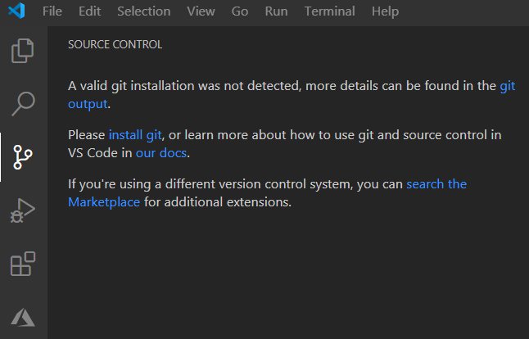Image resolution: width=529 pixels, height=339 pixels.
Task: Open the Go menu
Action: 240,11
